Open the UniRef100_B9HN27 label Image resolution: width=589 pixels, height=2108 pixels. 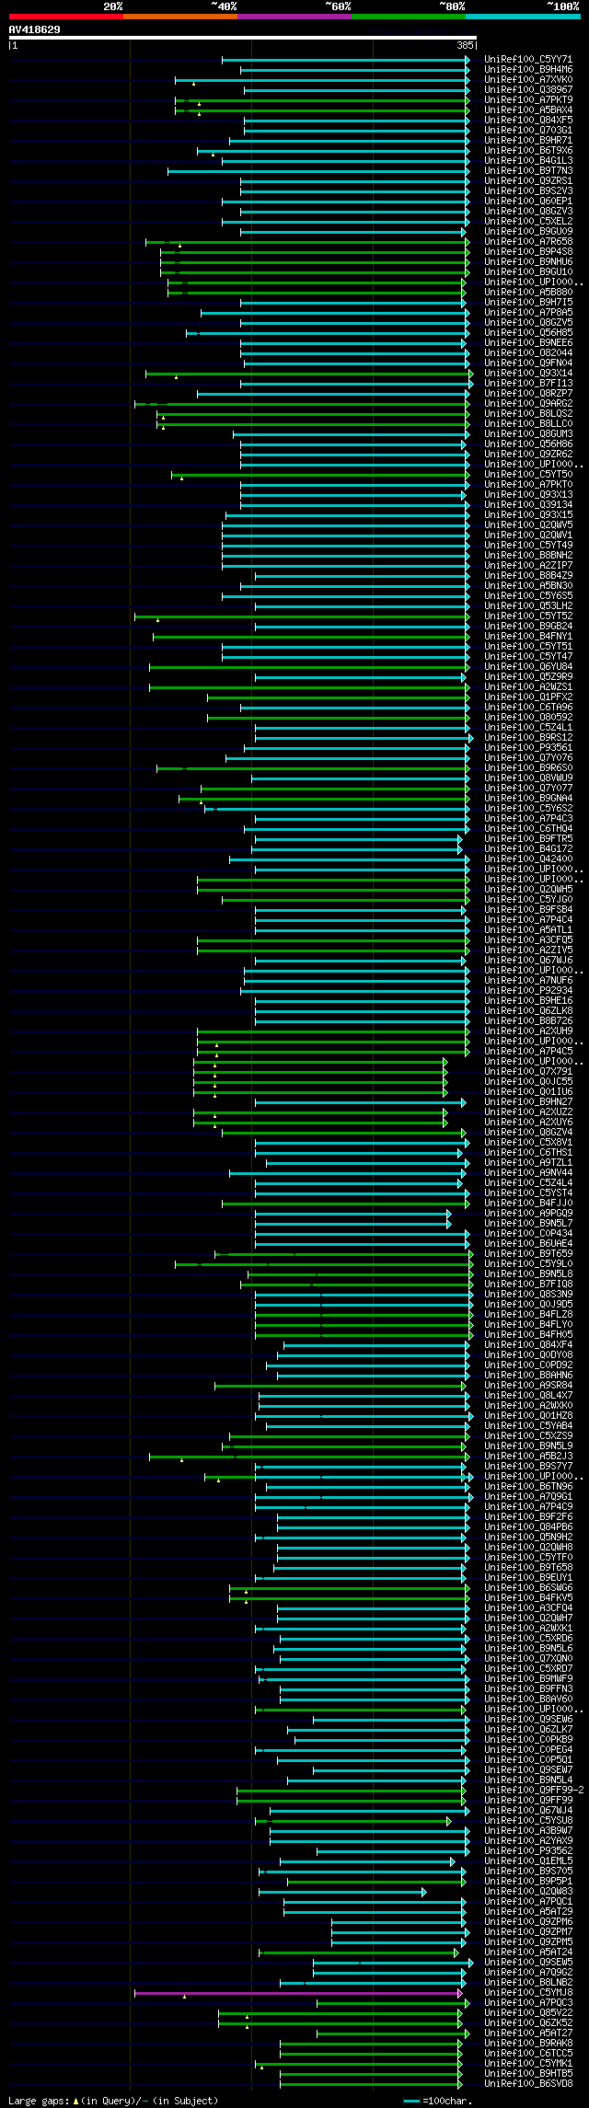pyautogui.click(x=528, y=1101)
